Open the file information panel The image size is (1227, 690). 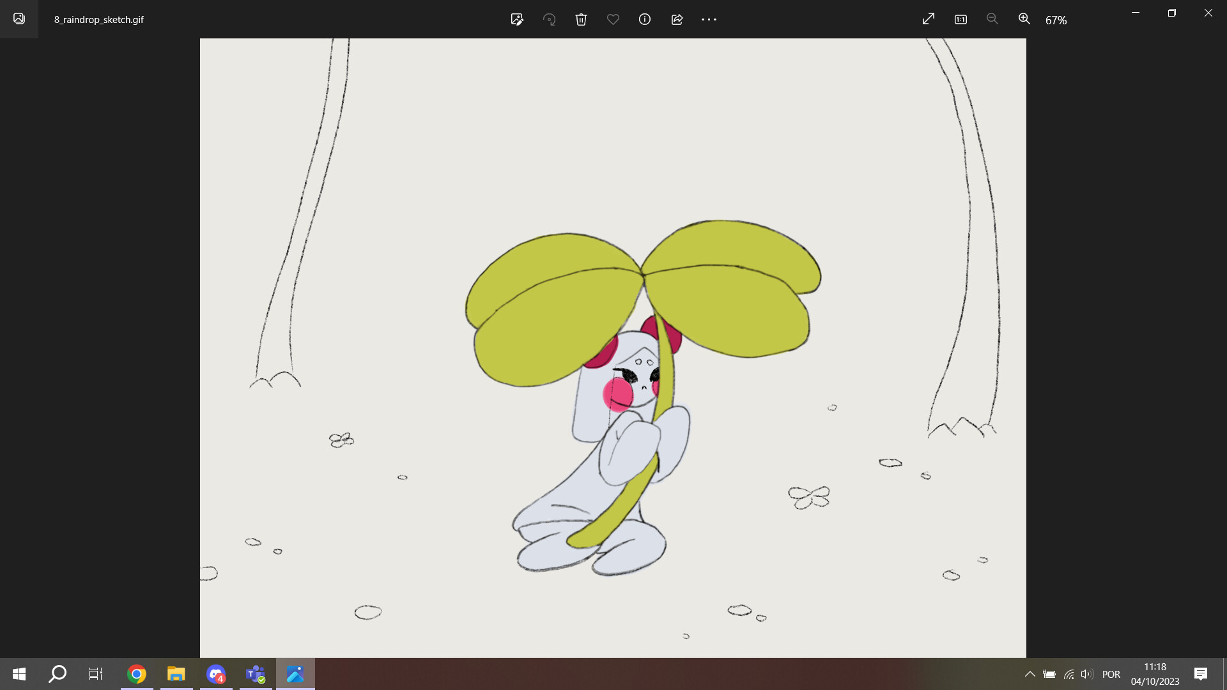tap(644, 19)
